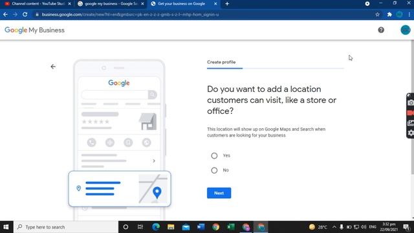Click the weather 28°C widget in taskbar
Screen dimensions: 414x233
318,227
